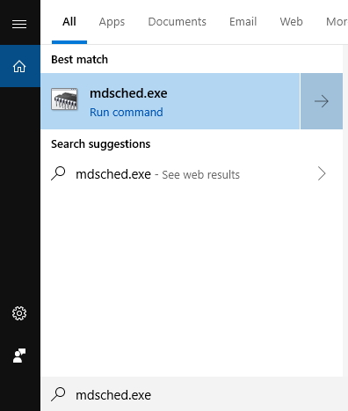Expand the hamburger menu in sidebar
The image size is (348, 411).
coord(19,24)
